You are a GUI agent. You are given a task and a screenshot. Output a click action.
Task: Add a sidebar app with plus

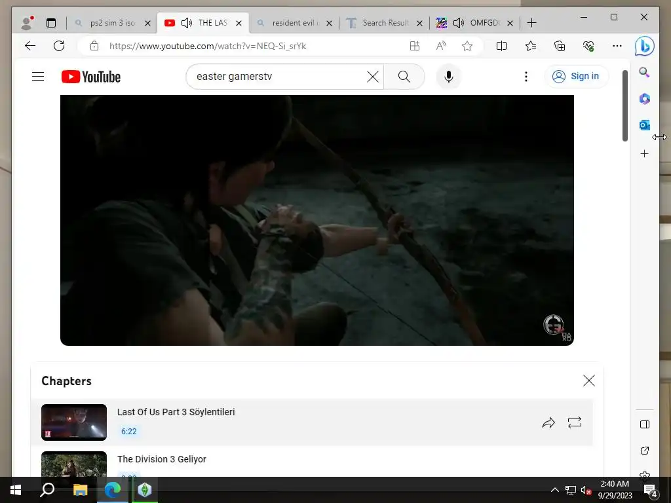pyautogui.click(x=645, y=153)
